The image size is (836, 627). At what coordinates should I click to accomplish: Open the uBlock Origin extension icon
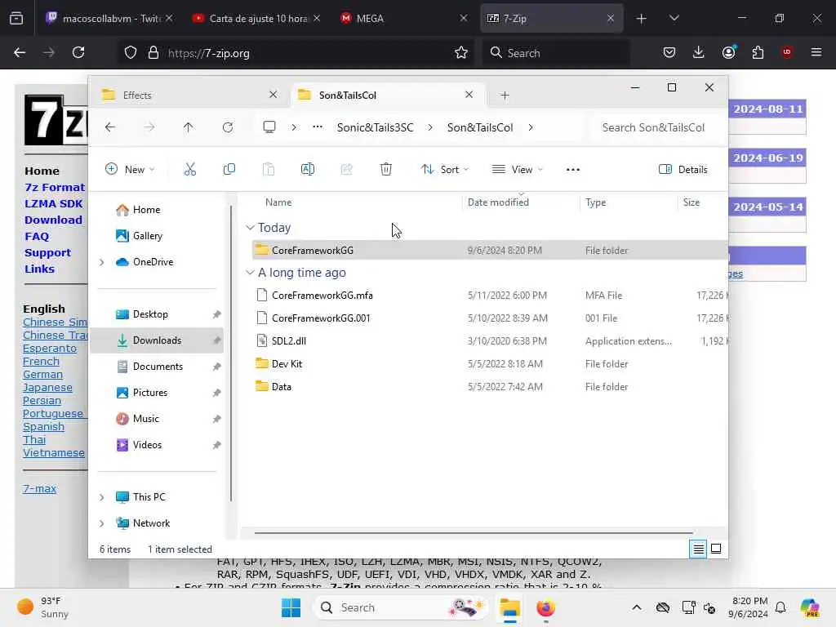787,52
